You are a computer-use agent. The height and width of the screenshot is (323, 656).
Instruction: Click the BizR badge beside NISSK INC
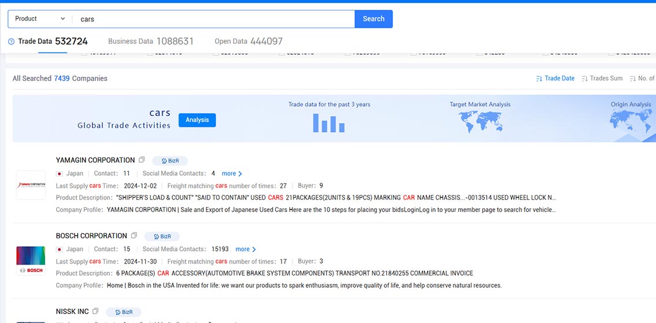click(124, 312)
